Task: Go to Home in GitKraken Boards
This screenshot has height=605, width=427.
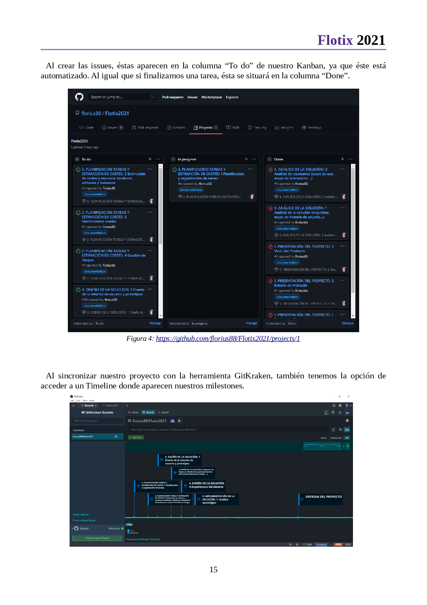Action: pos(133,412)
